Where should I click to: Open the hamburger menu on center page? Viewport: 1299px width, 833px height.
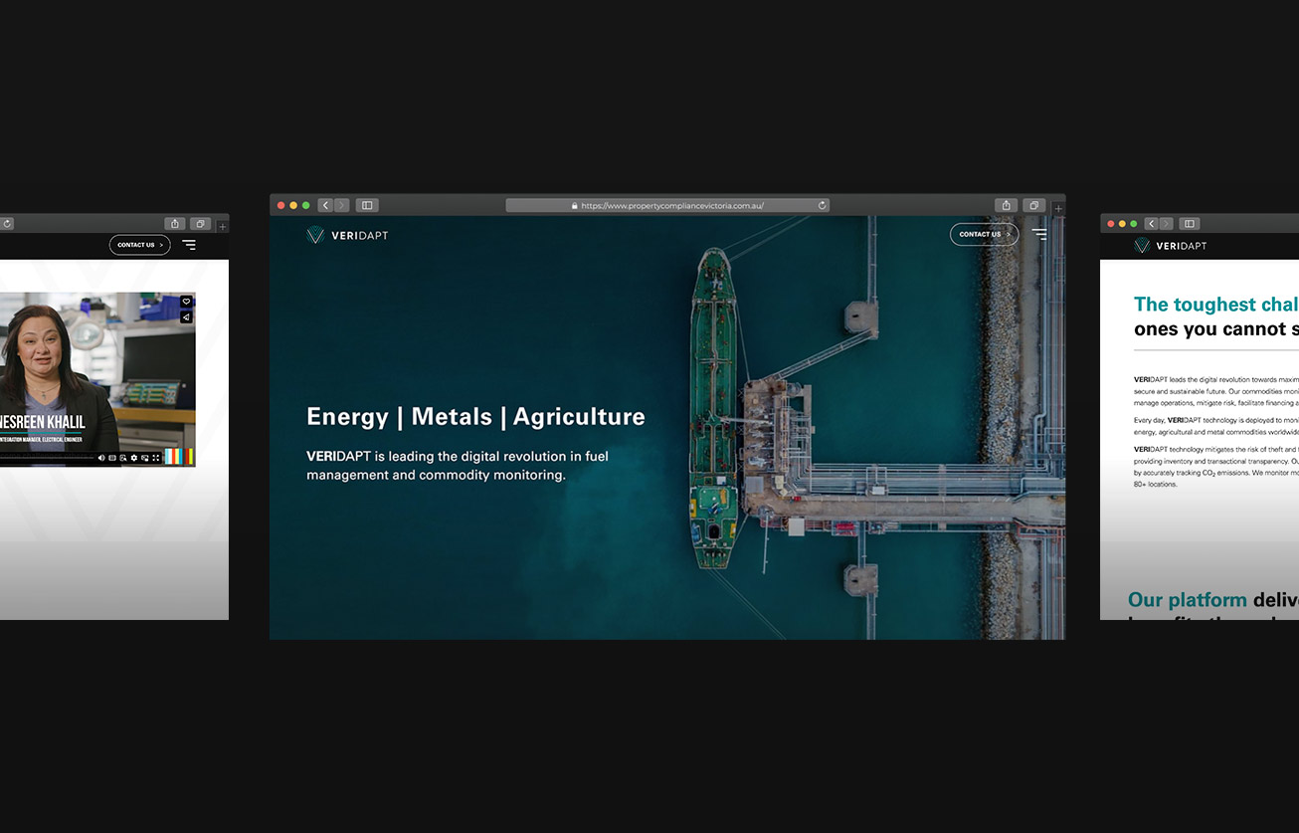tap(1039, 235)
